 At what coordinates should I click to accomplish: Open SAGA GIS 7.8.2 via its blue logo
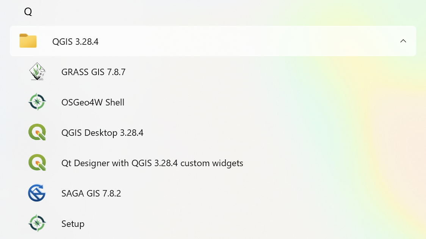(x=37, y=193)
